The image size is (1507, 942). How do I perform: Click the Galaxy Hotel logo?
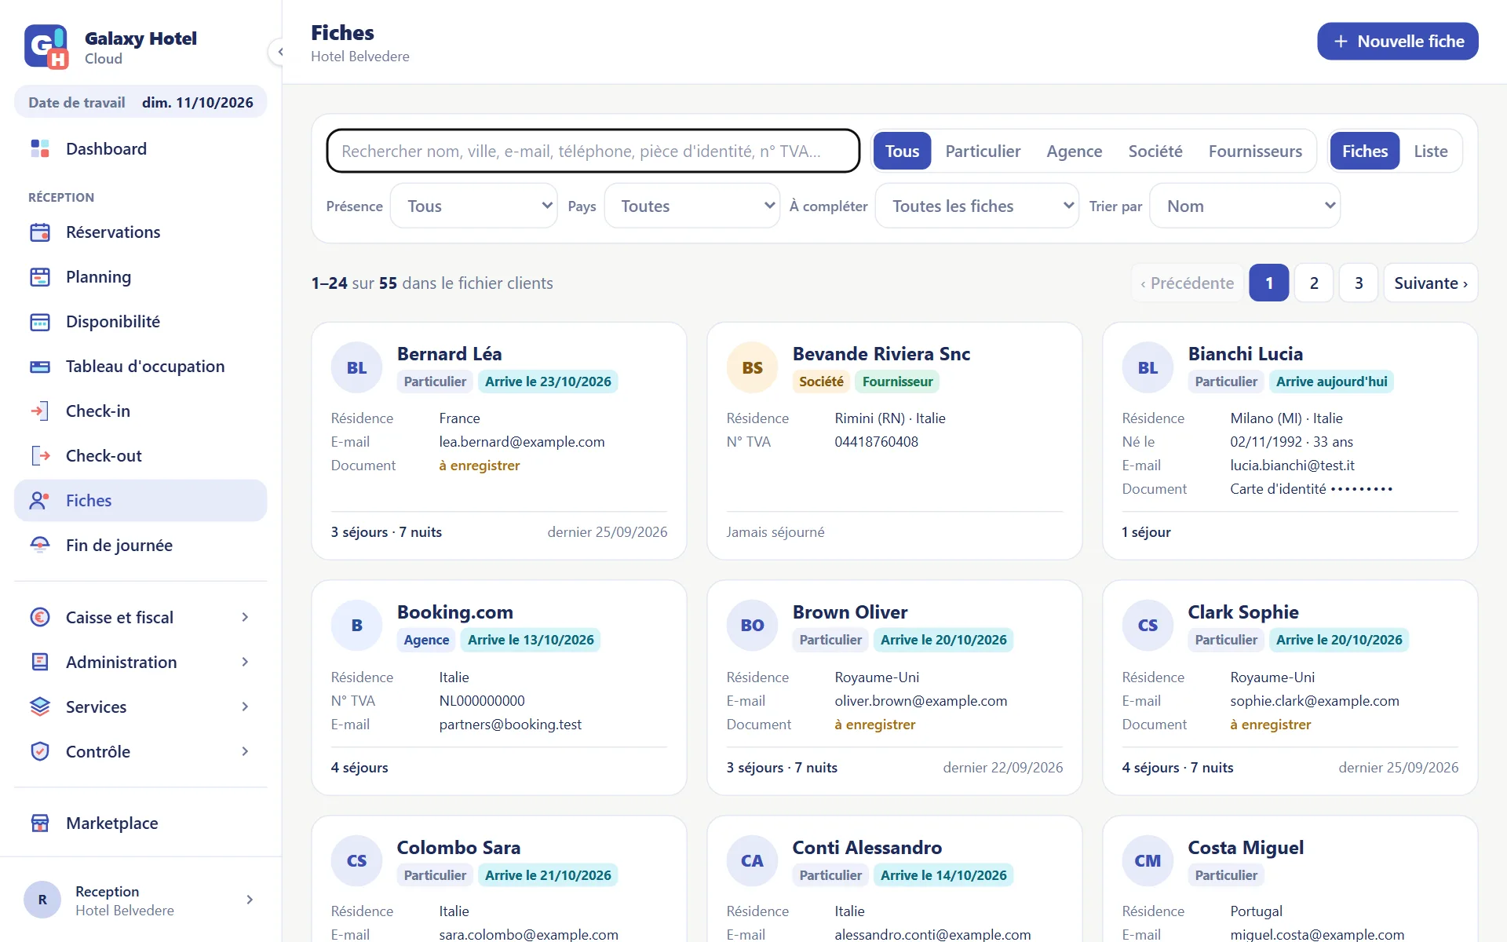(46, 47)
